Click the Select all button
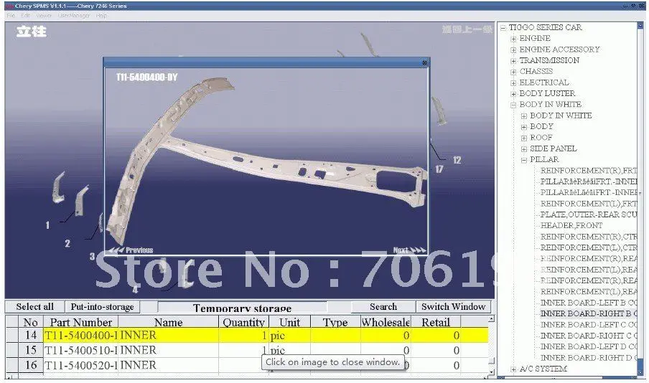649x383 pixels. (x=34, y=306)
